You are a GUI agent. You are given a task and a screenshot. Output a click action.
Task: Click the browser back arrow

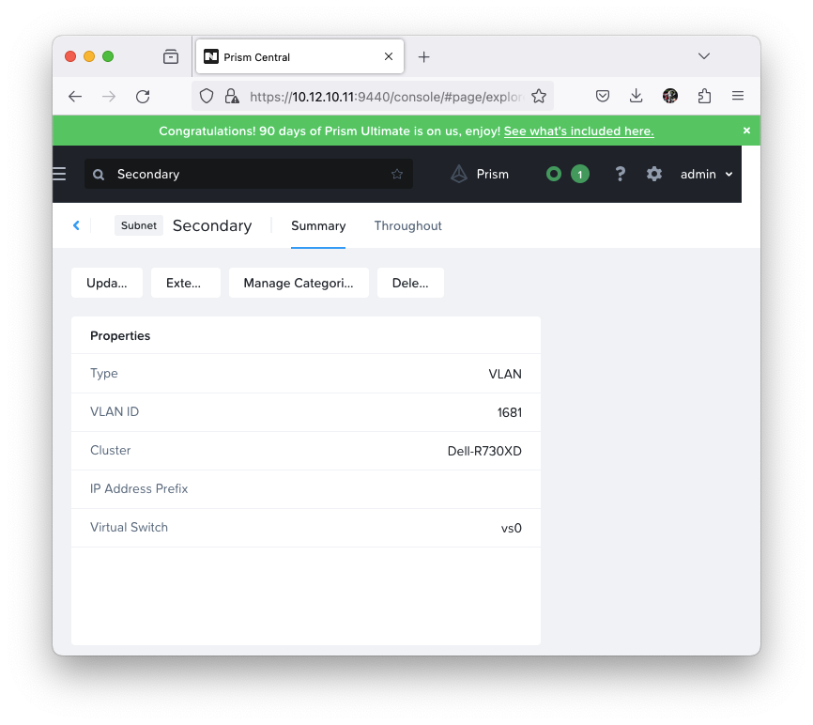(75, 97)
